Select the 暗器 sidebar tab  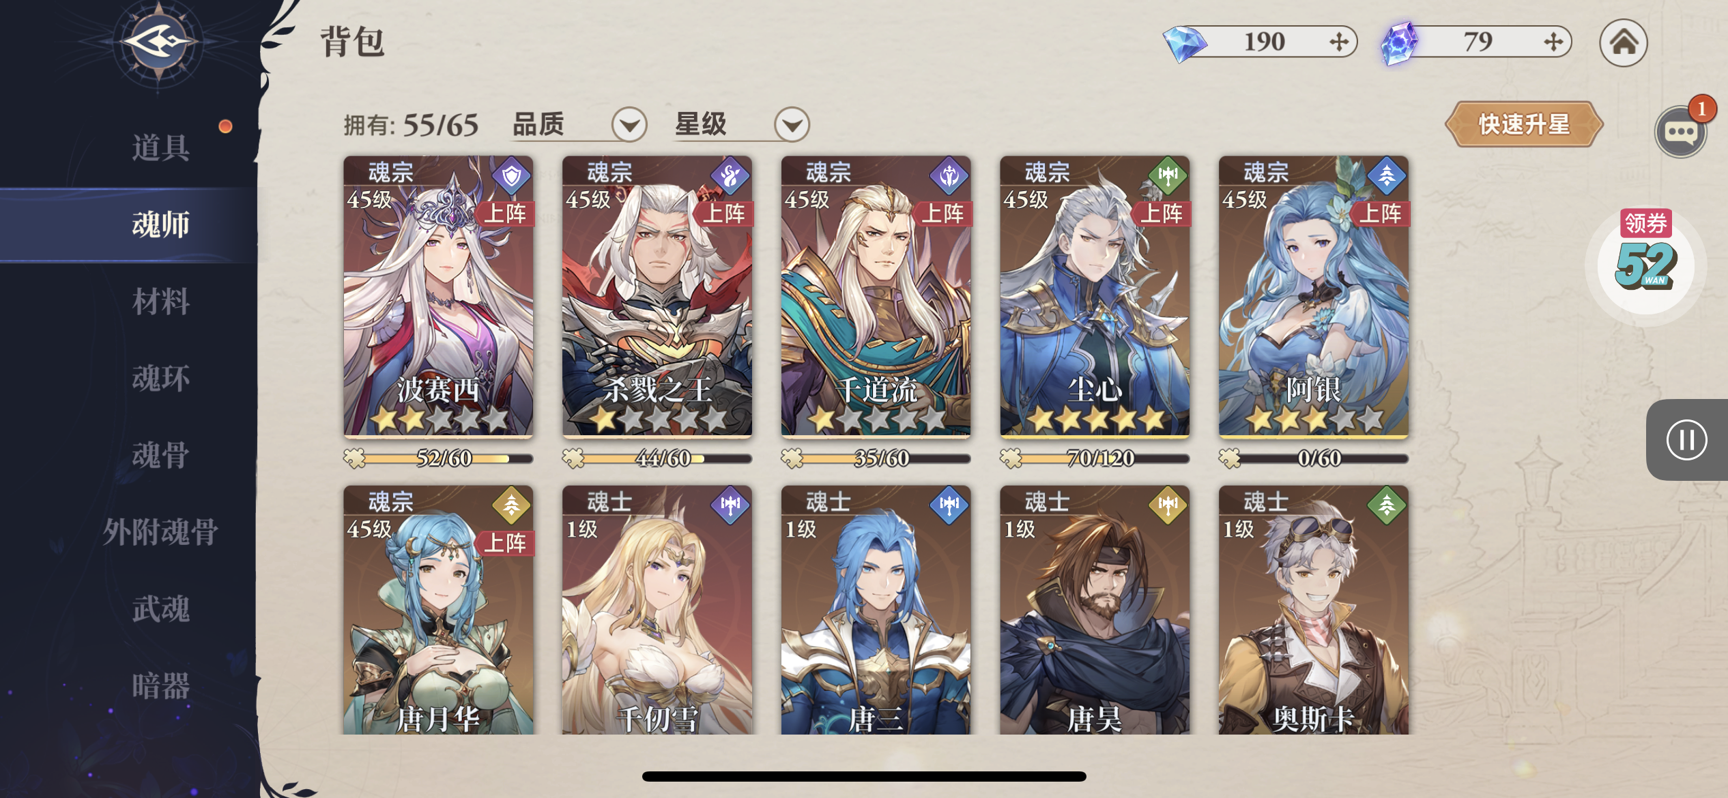pos(161,685)
